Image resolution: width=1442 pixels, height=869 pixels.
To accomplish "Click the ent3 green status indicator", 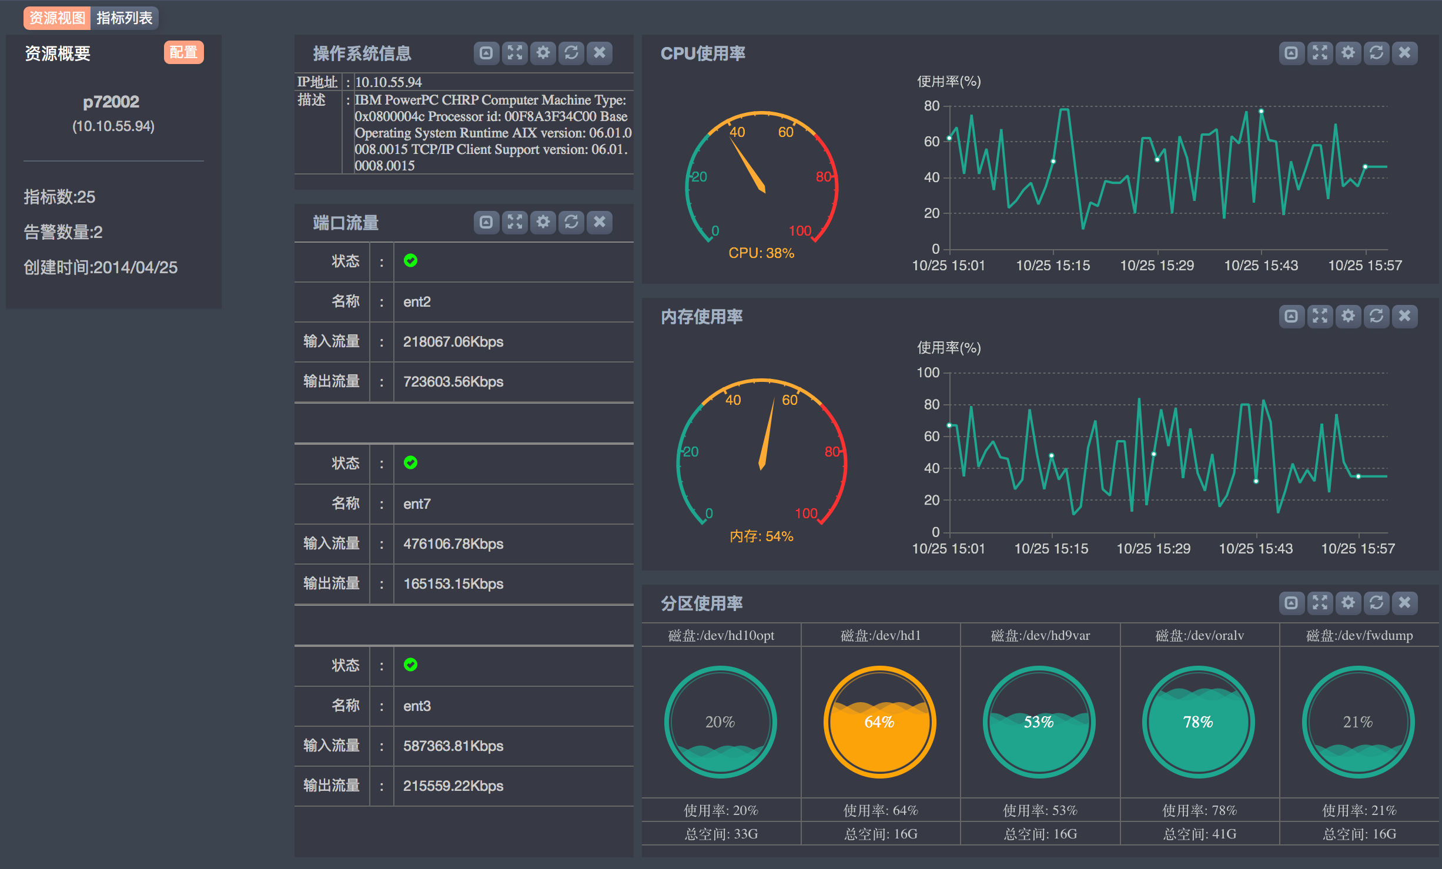I will click(410, 665).
